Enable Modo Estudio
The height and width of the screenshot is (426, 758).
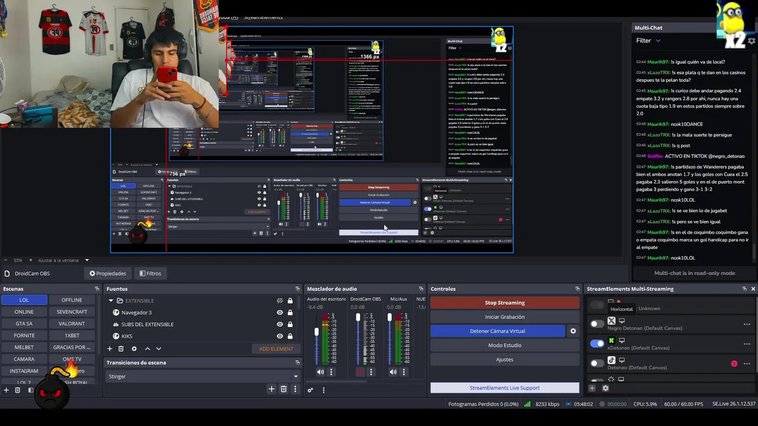click(x=505, y=346)
